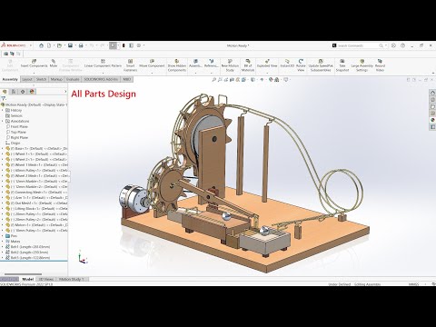Screen dimensions: 436x327
Task: Toggle Show Hidden Components
Action: pos(177,65)
